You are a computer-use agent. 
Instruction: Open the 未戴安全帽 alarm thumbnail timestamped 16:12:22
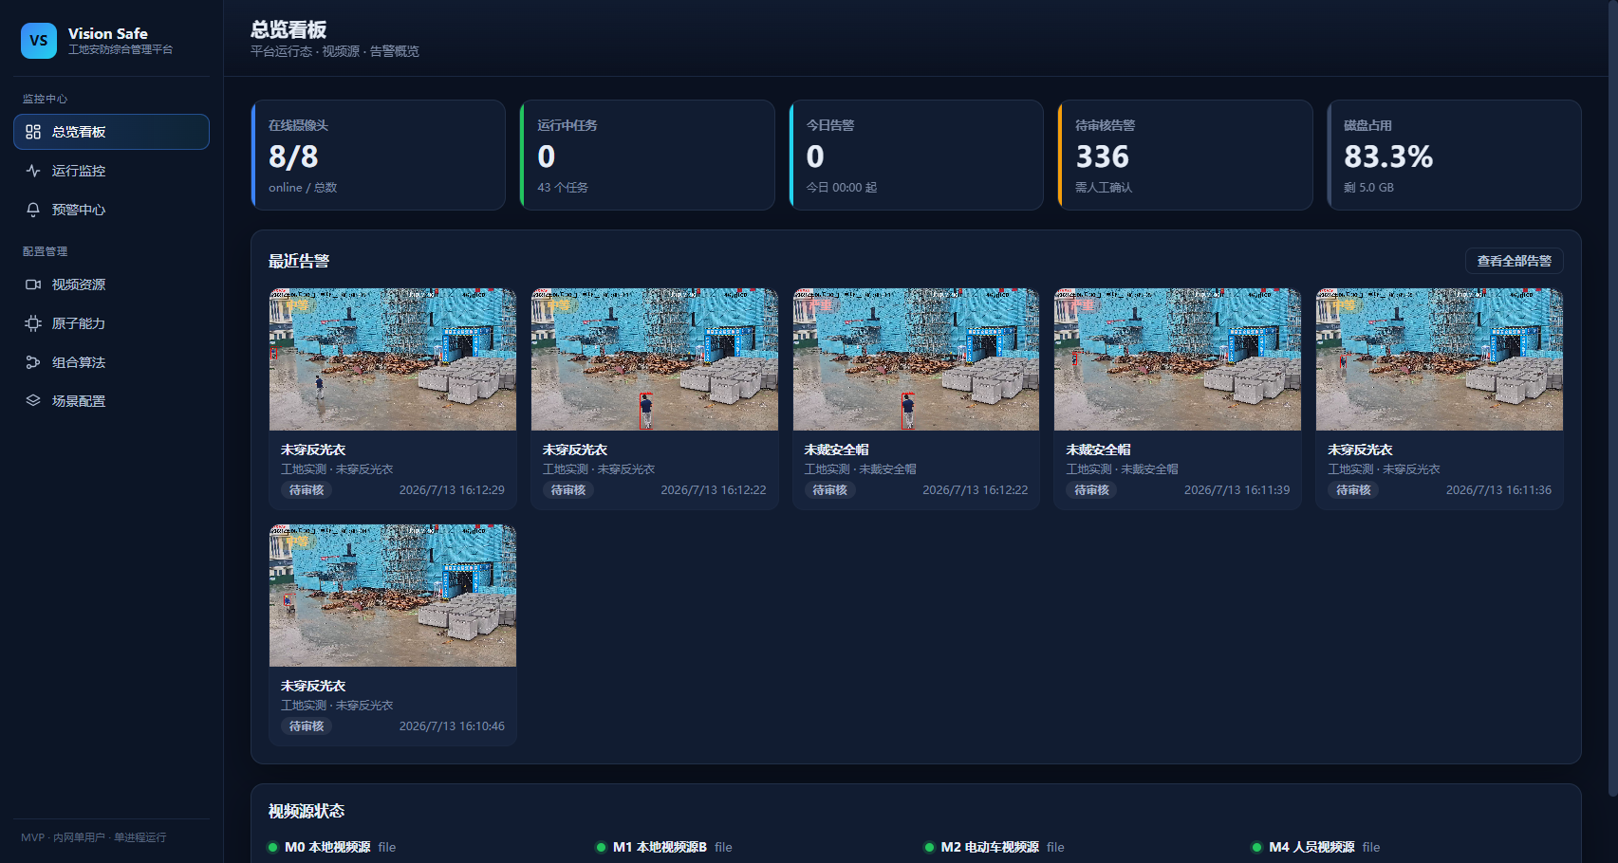tap(916, 359)
